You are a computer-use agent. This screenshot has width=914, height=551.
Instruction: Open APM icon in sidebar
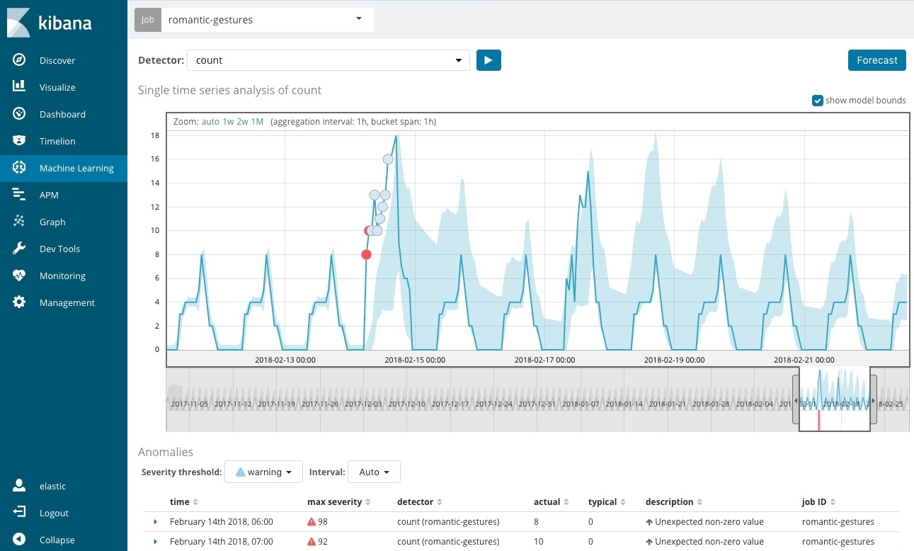19,195
